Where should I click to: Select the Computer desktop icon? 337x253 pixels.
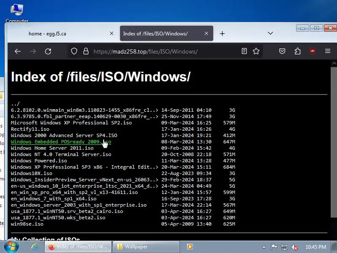tap(17, 13)
